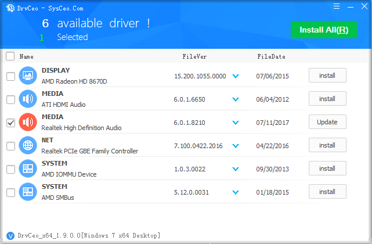This screenshot has width=372, height=244.
Task: Expand version dropdown for 5.12.0.0031
Action: [x=236, y=192]
